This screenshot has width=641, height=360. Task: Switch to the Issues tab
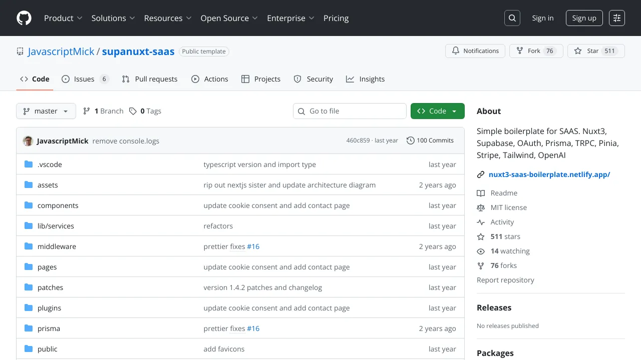[85, 79]
